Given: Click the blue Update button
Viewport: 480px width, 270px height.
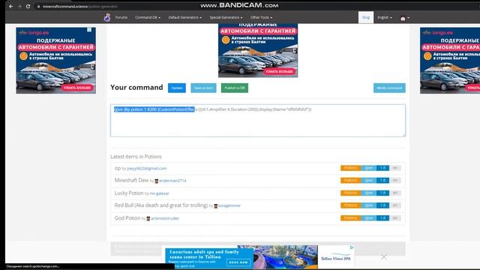Looking at the screenshot, I should pos(177,88).
